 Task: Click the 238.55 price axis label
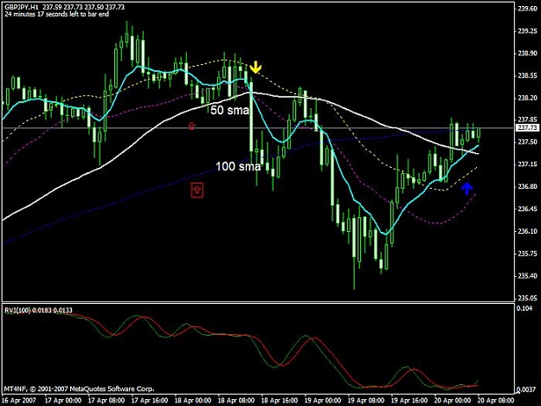point(527,76)
